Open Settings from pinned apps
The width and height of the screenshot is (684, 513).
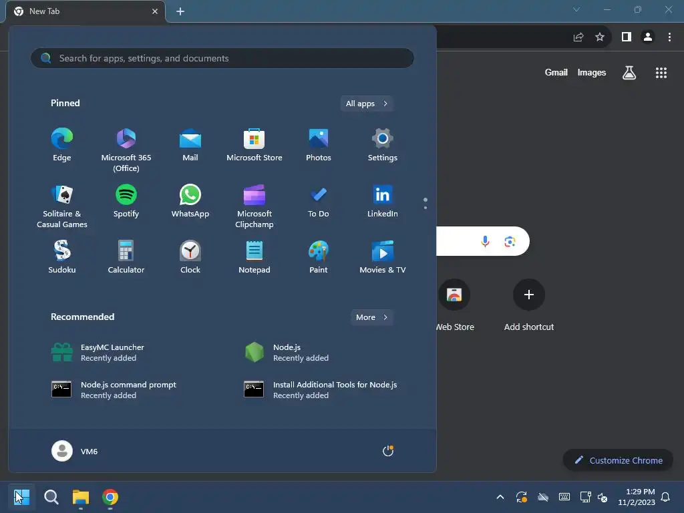click(x=383, y=145)
